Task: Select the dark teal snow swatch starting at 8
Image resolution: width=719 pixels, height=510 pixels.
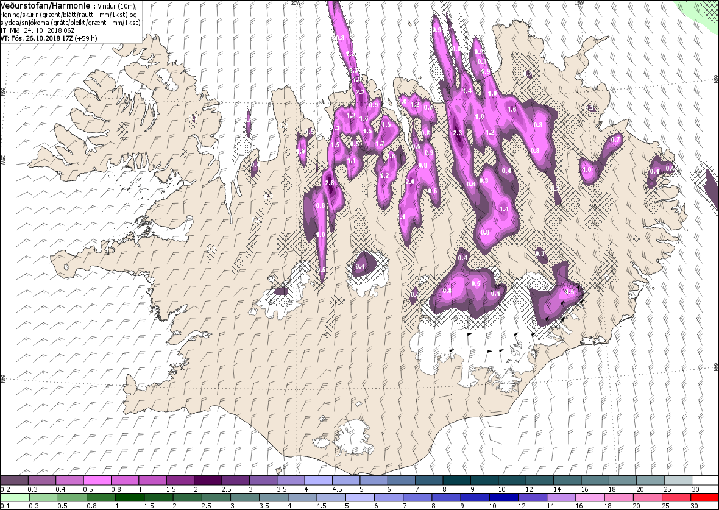Action: pos(456,480)
